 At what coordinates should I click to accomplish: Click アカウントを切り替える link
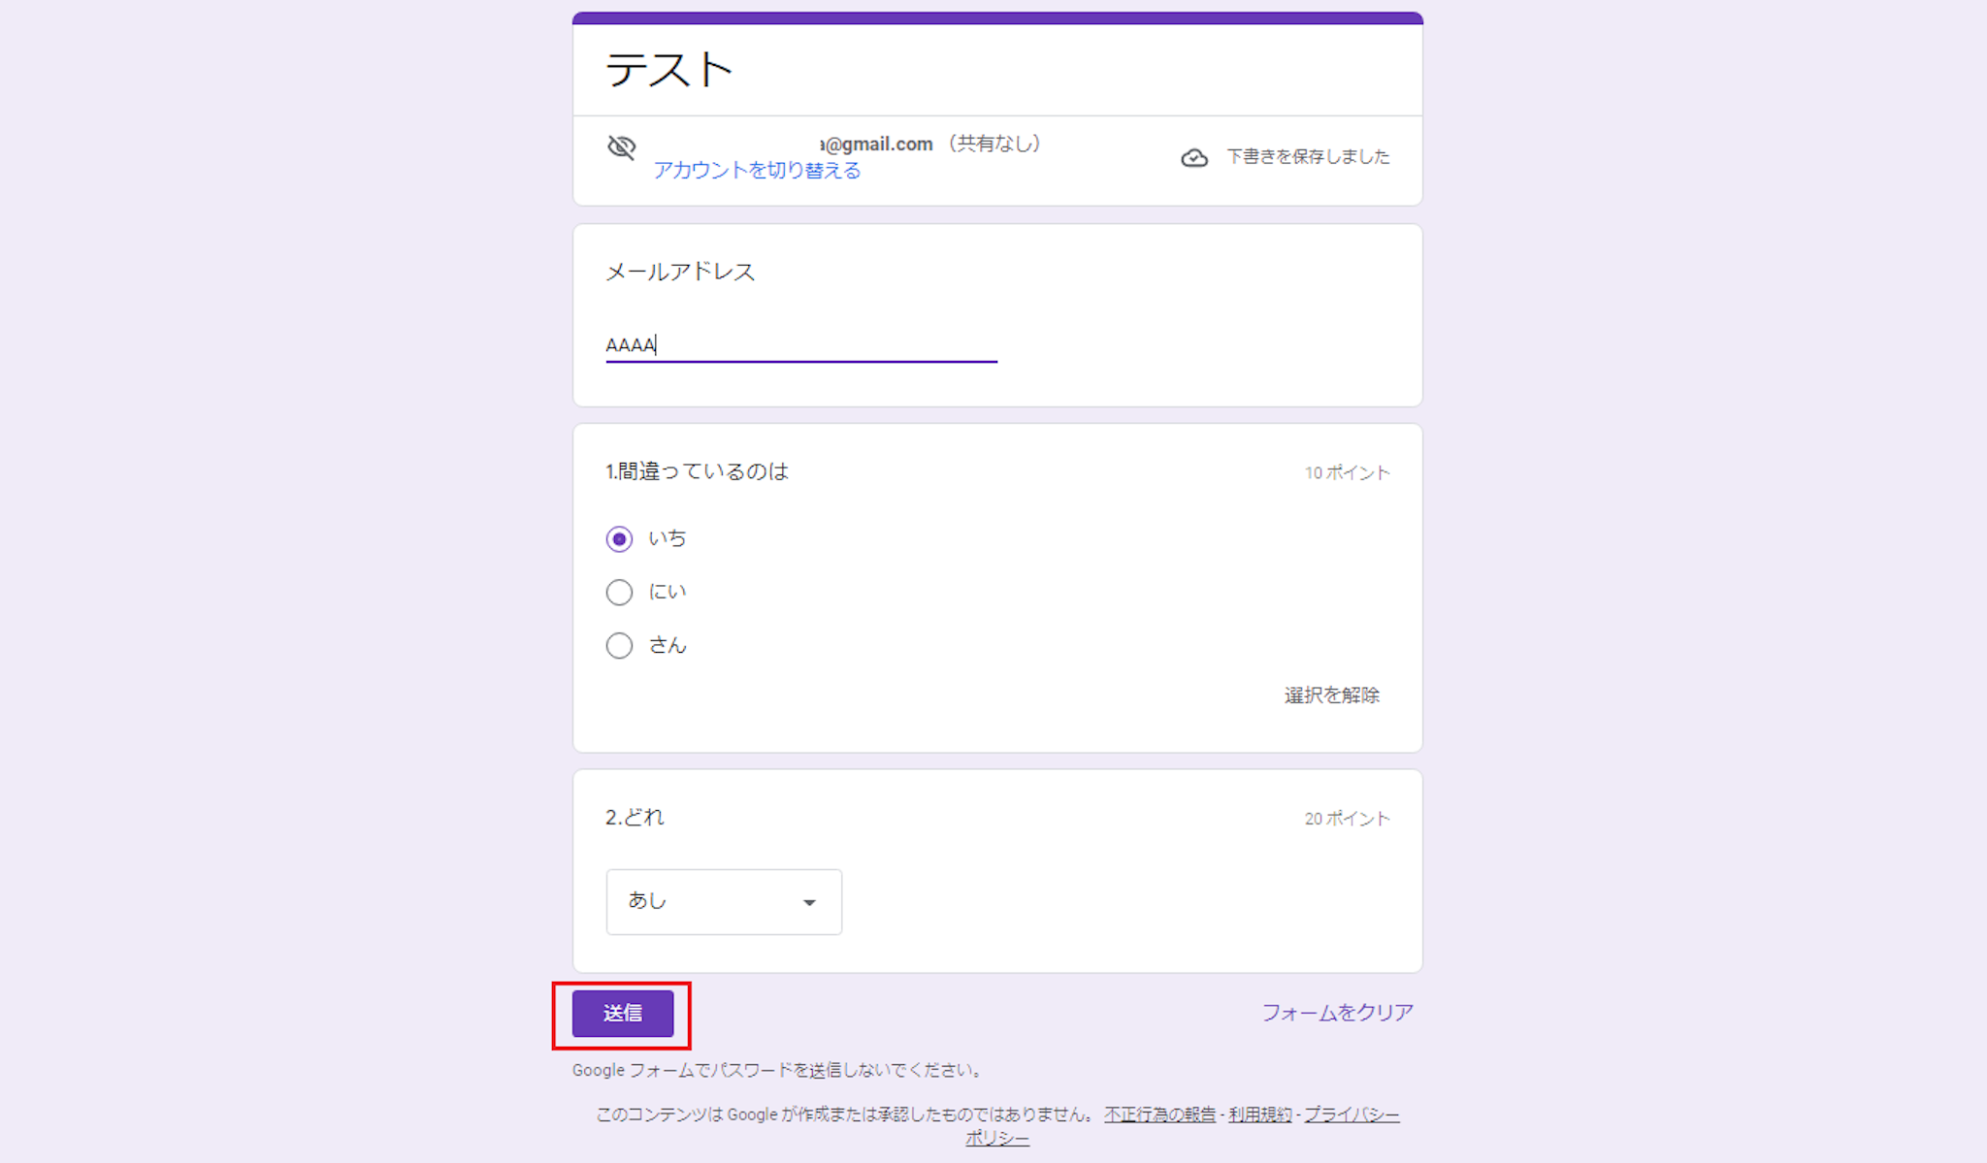pyautogui.click(x=756, y=171)
